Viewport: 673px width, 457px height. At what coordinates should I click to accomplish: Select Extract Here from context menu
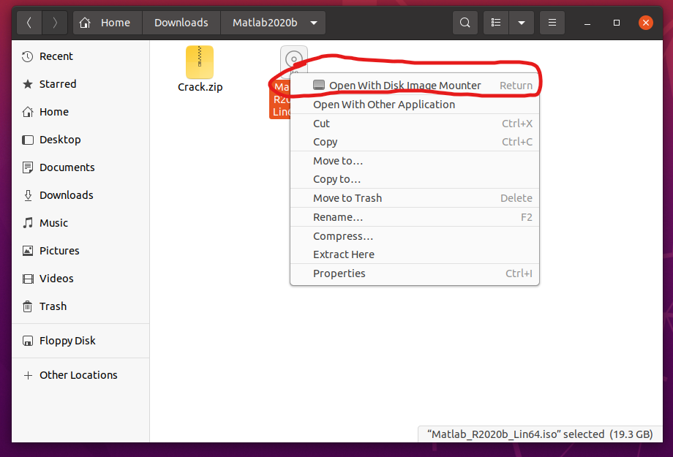click(x=415, y=254)
